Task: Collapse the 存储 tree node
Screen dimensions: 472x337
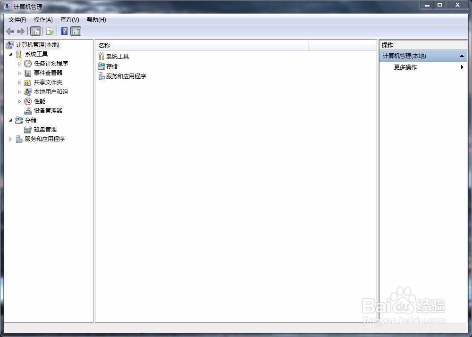Action: click(10, 120)
